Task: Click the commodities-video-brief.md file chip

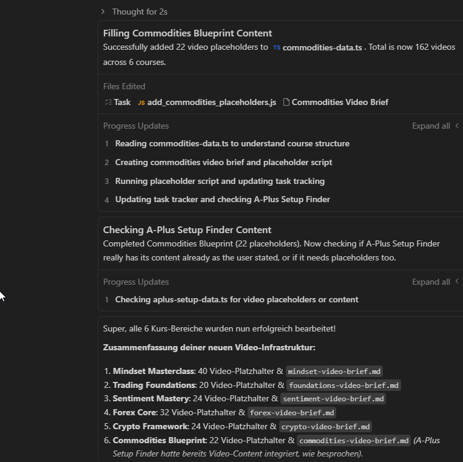Action: coord(354,441)
